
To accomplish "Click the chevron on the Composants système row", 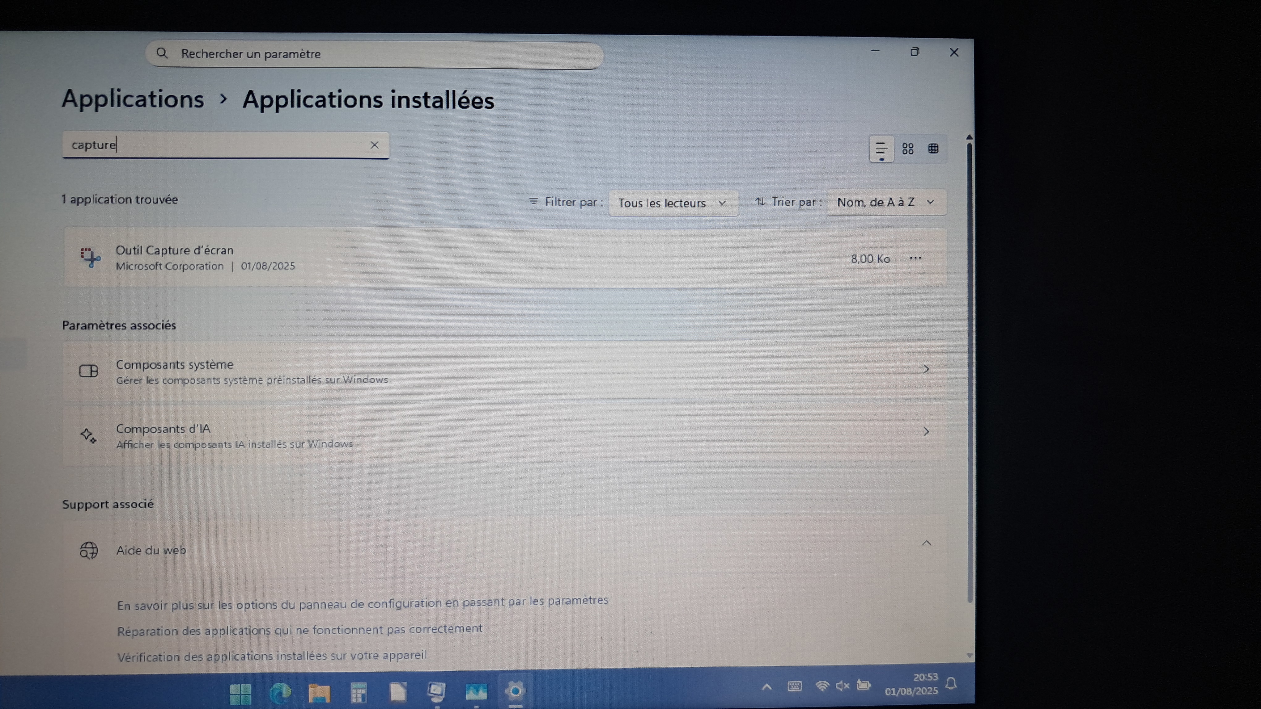I will pyautogui.click(x=926, y=369).
